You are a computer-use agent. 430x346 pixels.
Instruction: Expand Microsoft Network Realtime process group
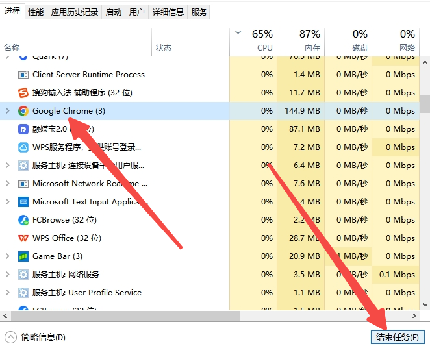coord(8,184)
